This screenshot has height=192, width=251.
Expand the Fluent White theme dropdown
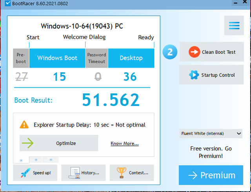[x=211, y=133]
